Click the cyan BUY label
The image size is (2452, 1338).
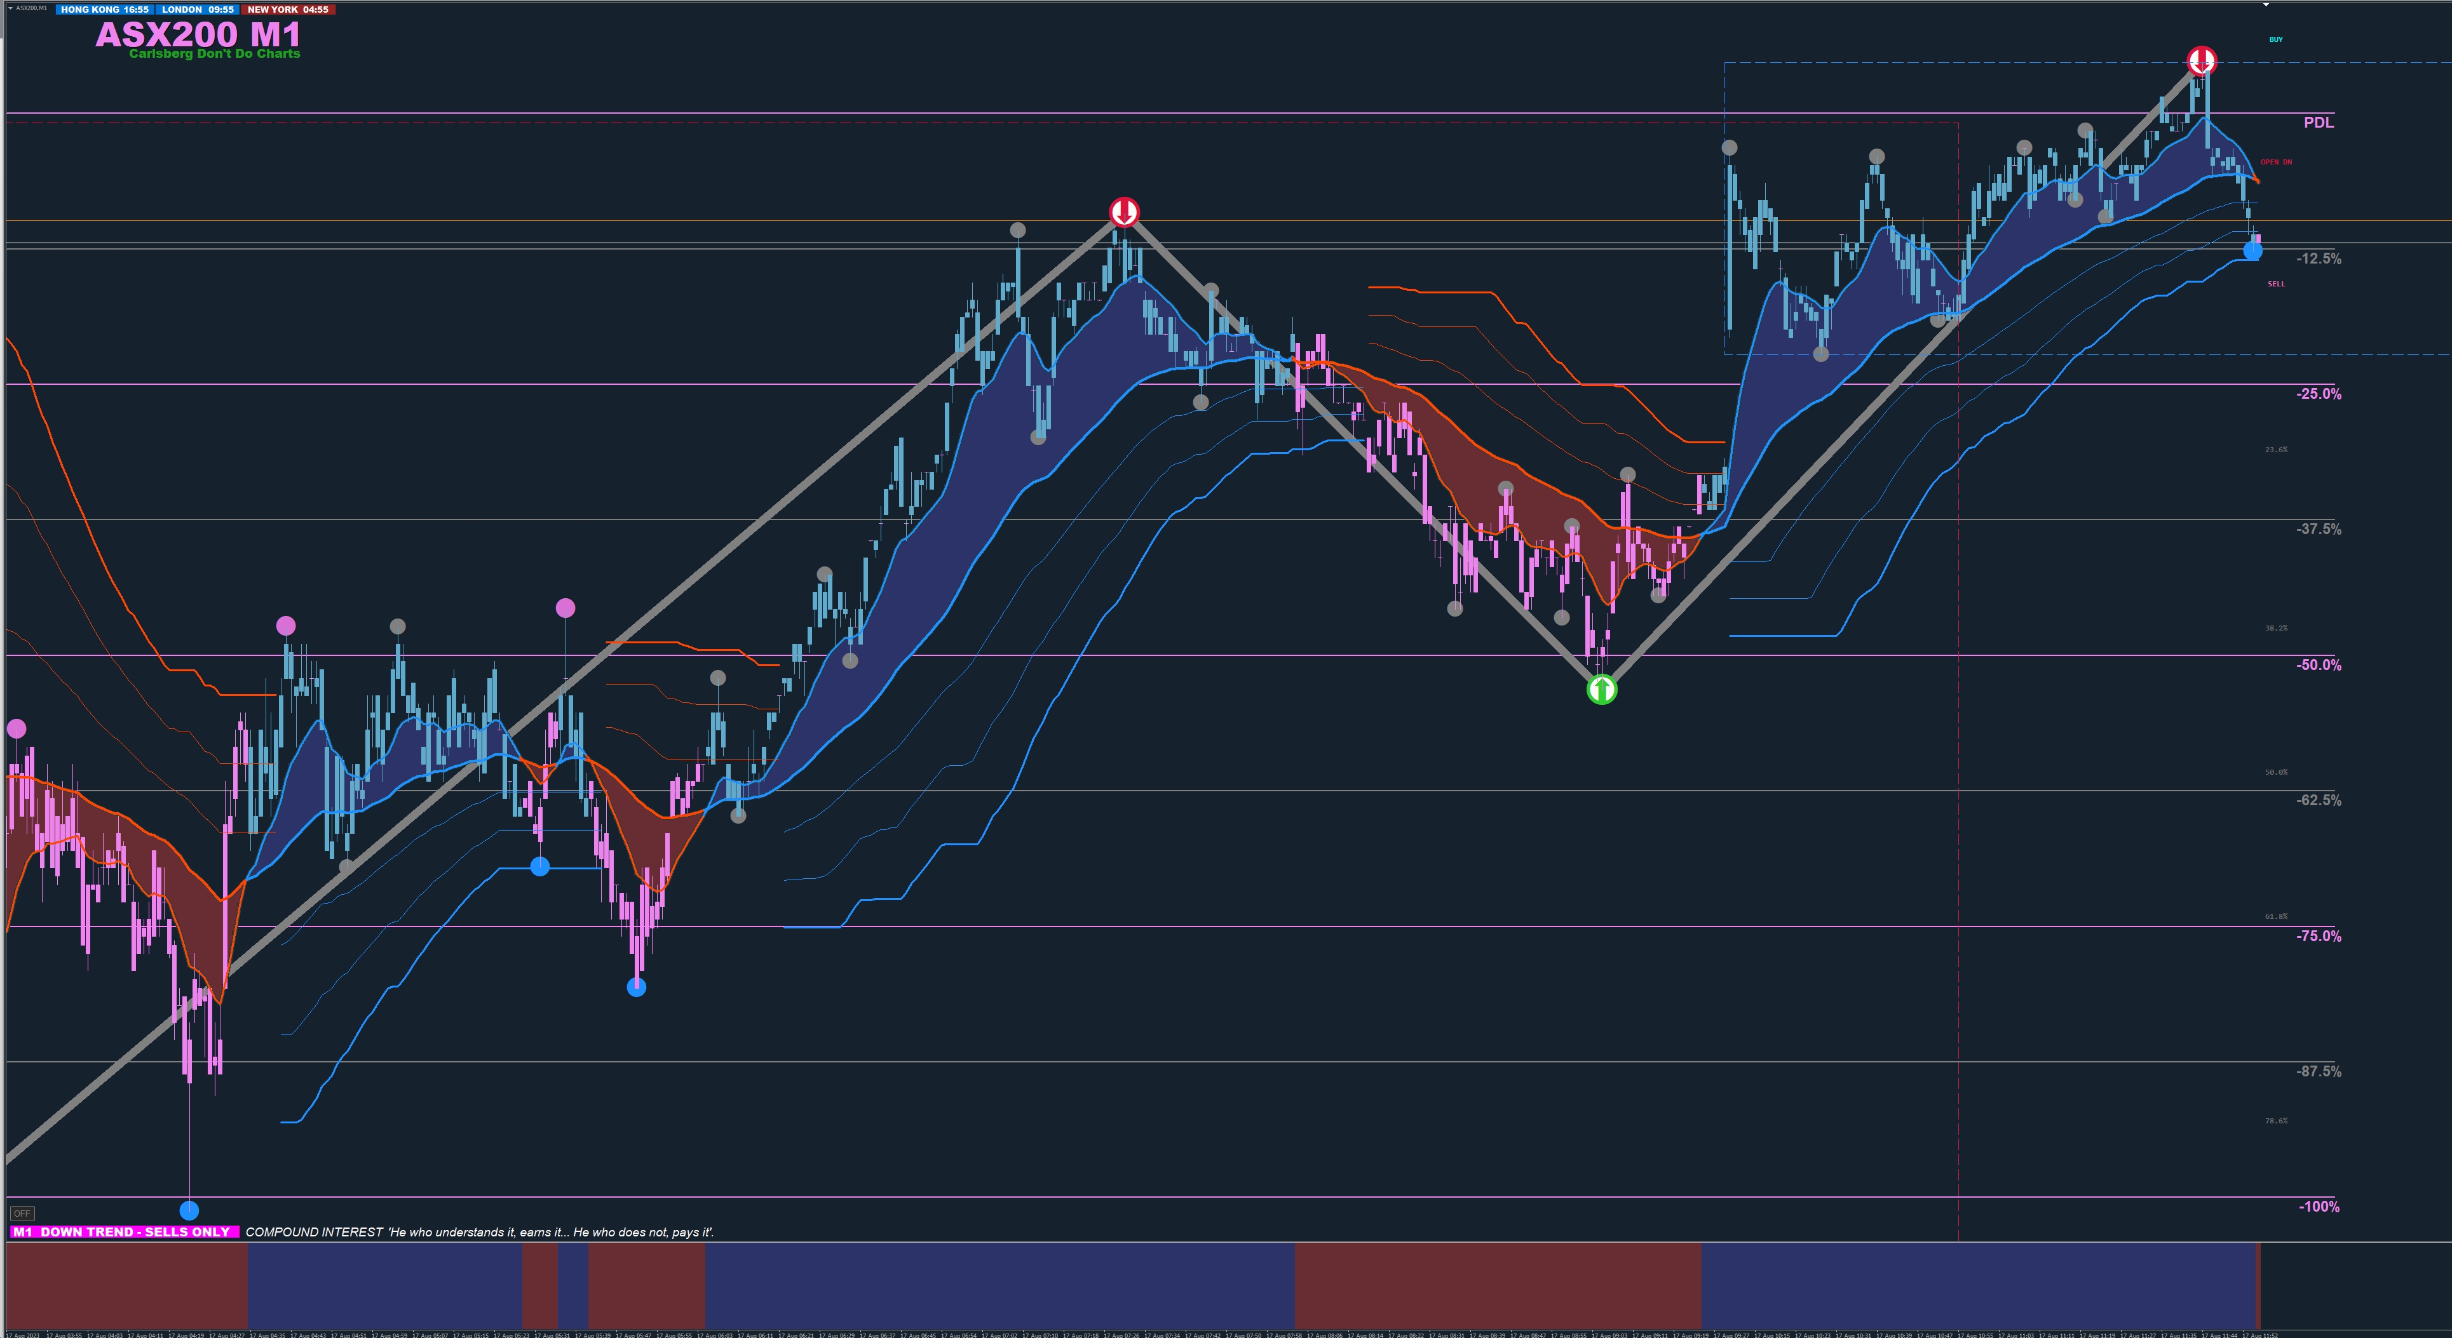[x=2276, y=40]
